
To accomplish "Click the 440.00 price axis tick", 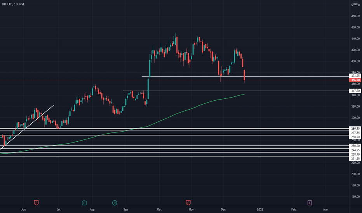I will [x=355, y=39].
